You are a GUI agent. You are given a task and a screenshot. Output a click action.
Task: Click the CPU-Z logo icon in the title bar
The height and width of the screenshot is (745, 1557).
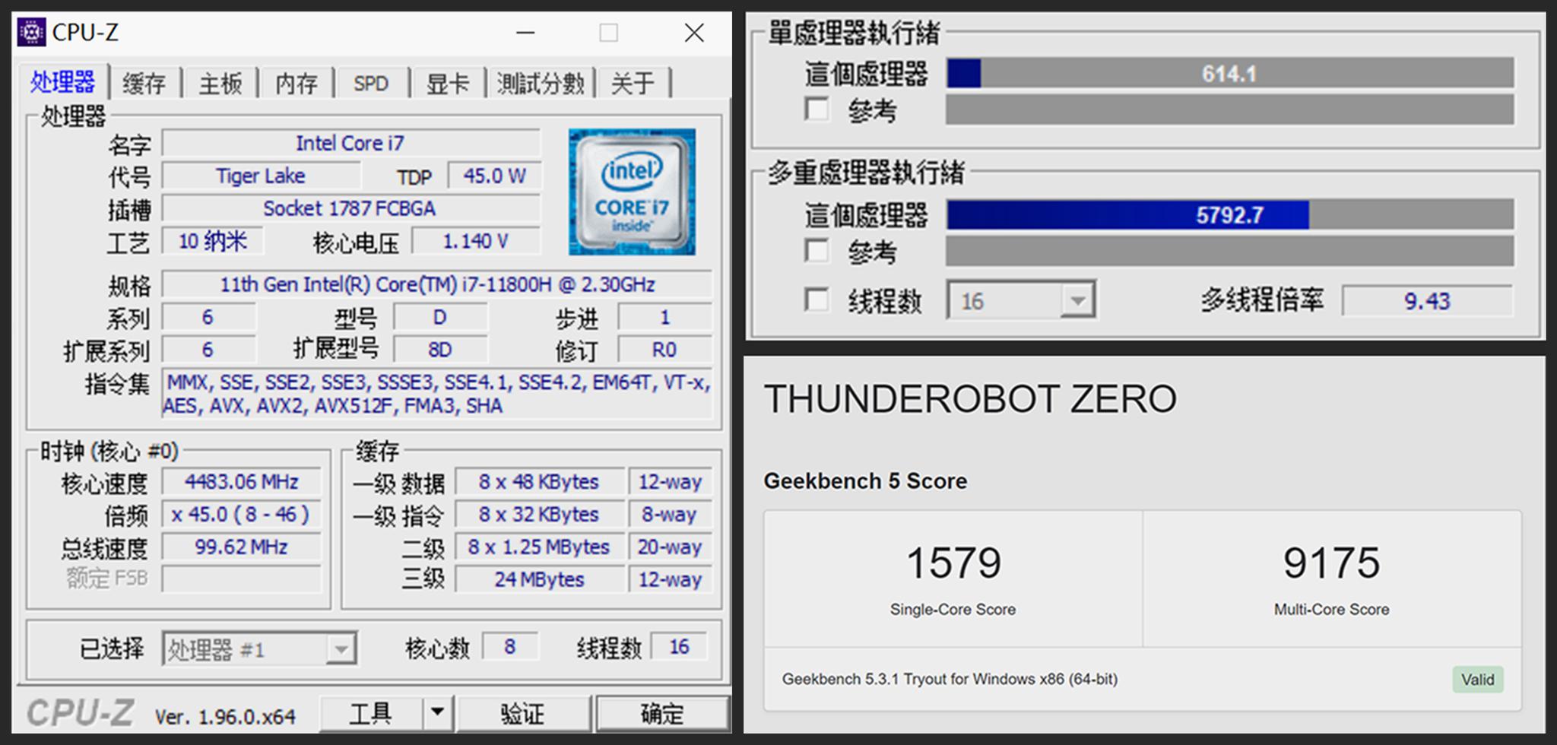tap(31, 32)
